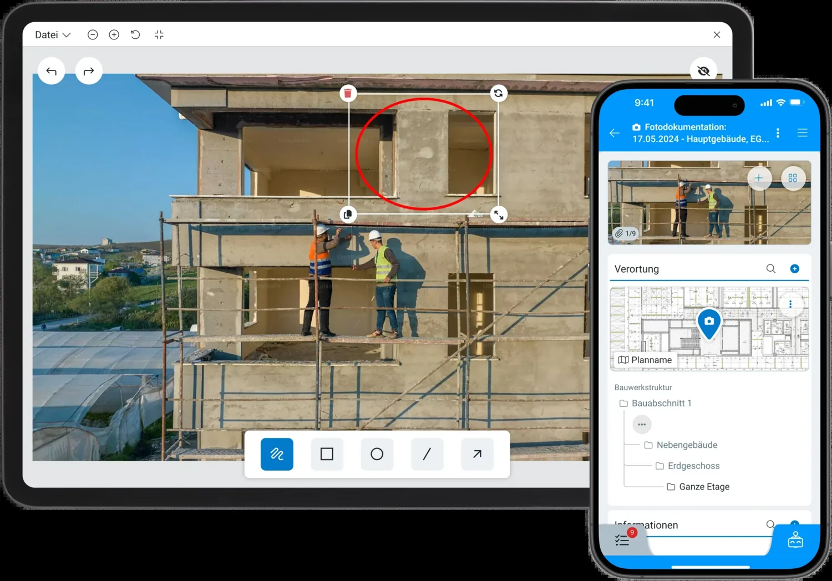This screenshot has width=832, height=581.
Task: Zoom in with the plus circle icon
Action: [x=114, y=35]
